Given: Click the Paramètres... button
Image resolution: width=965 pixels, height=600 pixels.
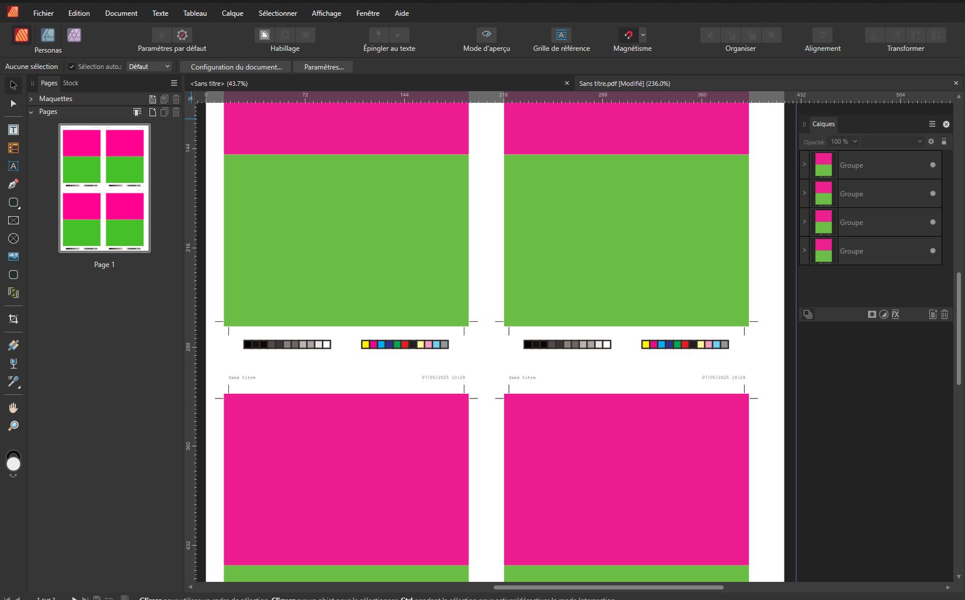Looking at the screenshot, I should coord(324,67).
